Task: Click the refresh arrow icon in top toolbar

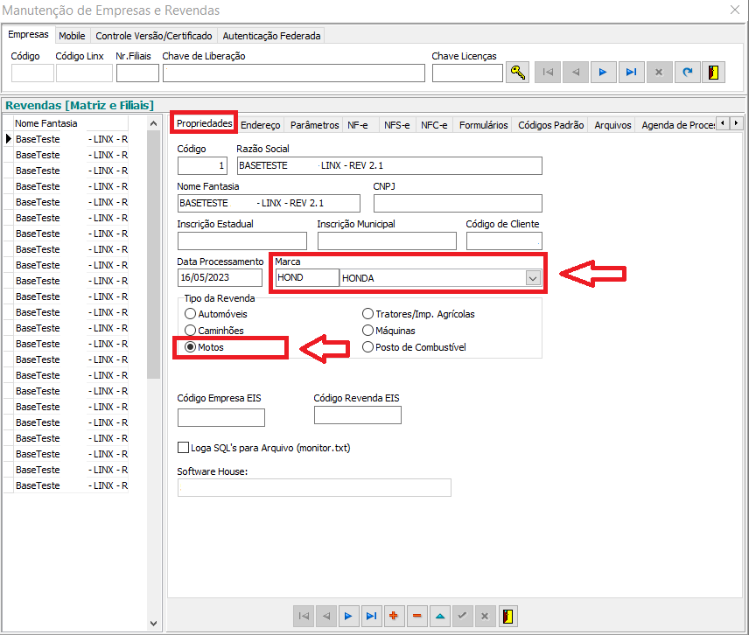Action: tap(688, 73)
